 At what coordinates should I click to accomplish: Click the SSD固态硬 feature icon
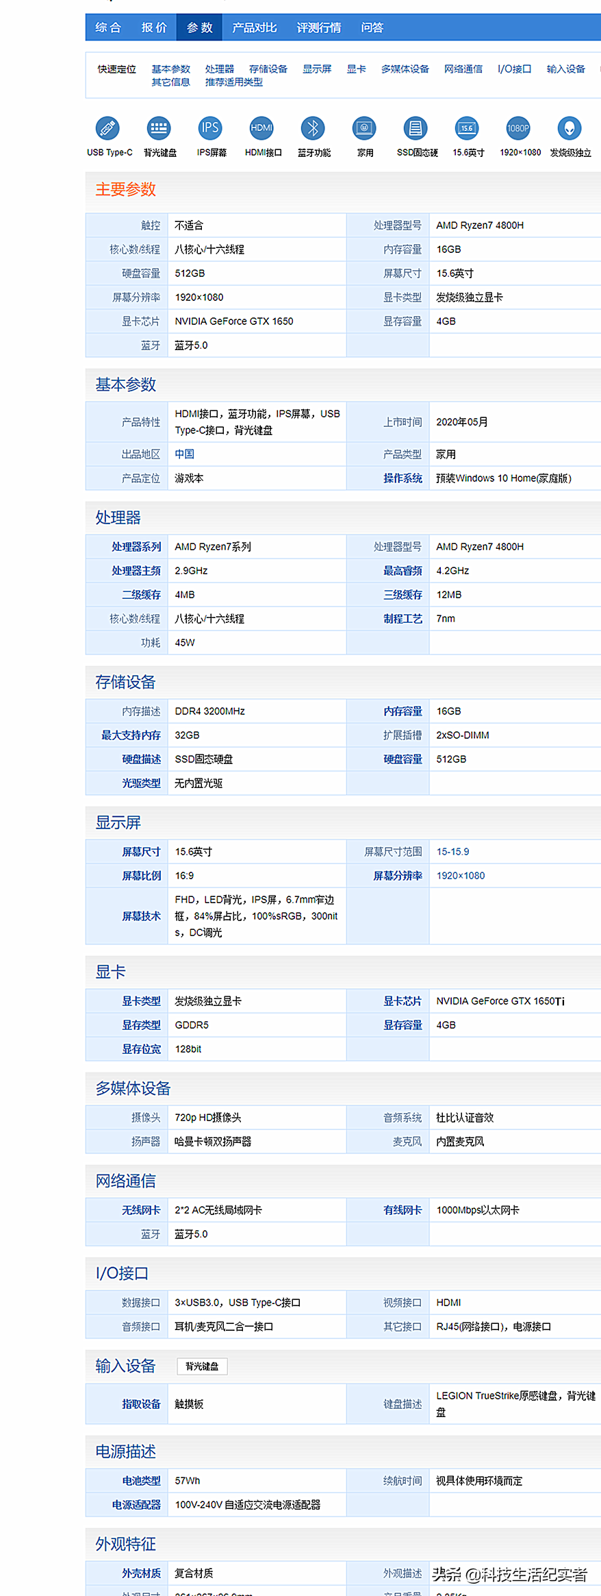415,128
